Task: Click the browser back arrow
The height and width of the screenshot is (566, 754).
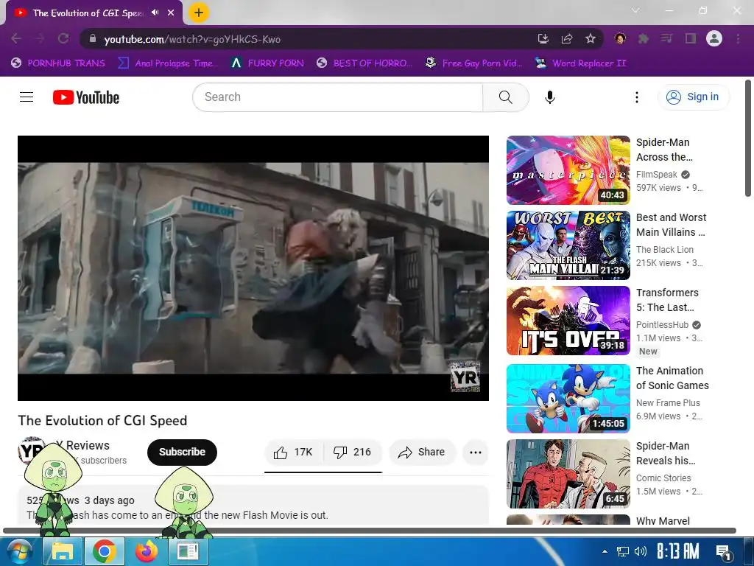Action: point(16,38)
